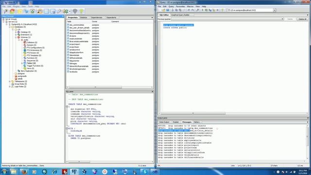Screen dimensions: 311x175
Task: Switch to the Dependents tab
Action: point(111,17)
